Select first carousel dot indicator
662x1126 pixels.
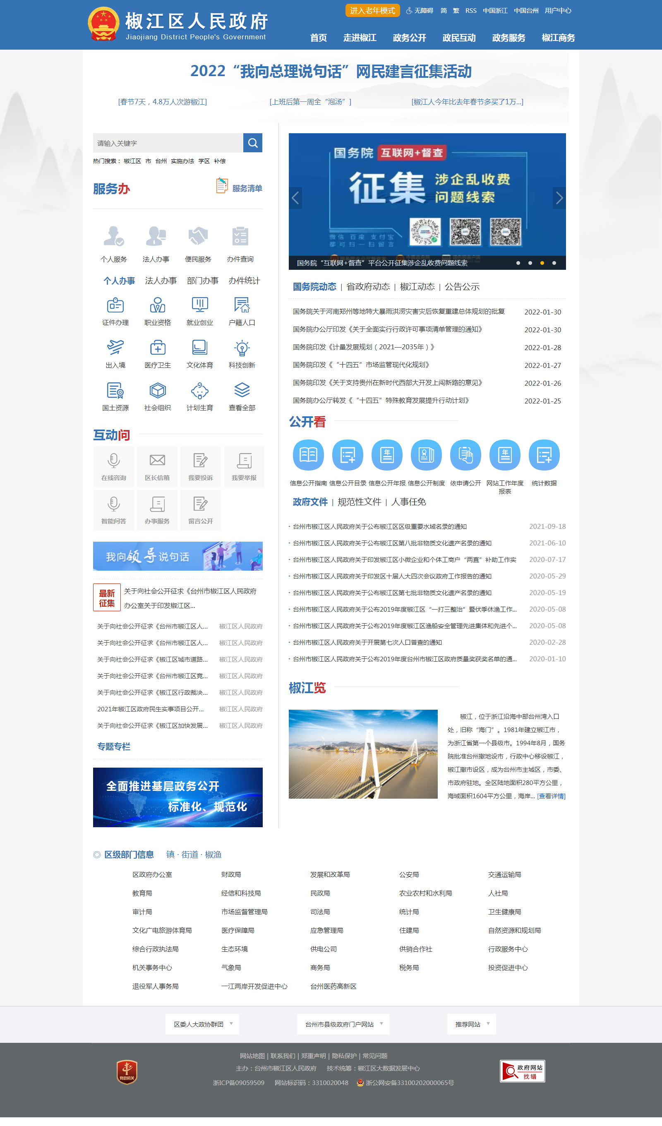coord(518,263)
